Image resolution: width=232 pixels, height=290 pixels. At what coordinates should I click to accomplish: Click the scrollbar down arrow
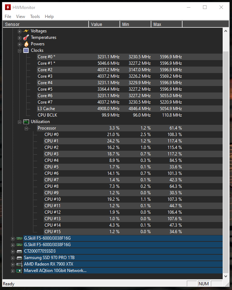click(x=226, y=276)
